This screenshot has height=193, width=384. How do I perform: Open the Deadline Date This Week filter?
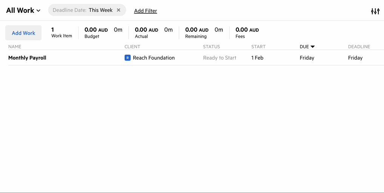83,10
